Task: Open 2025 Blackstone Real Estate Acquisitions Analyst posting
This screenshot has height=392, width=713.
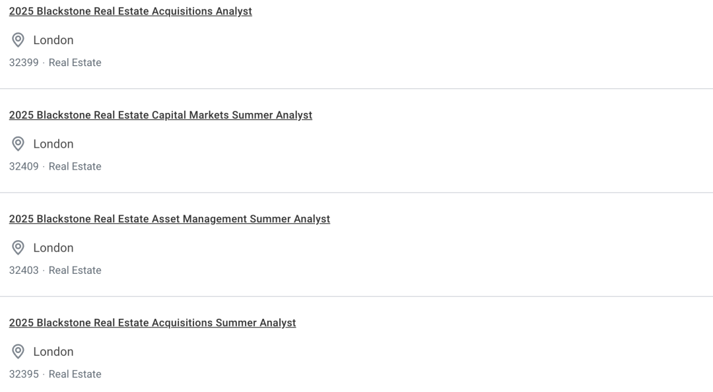Action: pyautogui.click(x=131, y=11)
